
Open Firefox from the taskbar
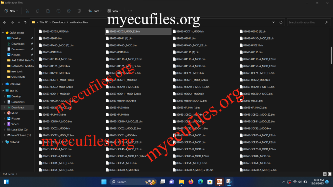tap(191, 182)
